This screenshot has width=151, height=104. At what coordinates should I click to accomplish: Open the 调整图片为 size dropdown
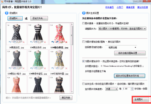(122, 29)
